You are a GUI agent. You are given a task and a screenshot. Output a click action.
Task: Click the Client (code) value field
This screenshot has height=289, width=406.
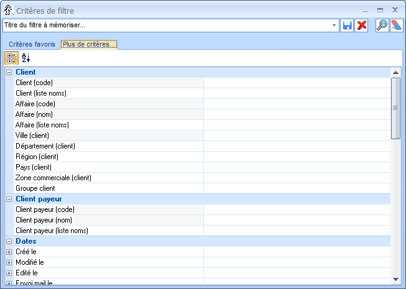tap(297, 83)
